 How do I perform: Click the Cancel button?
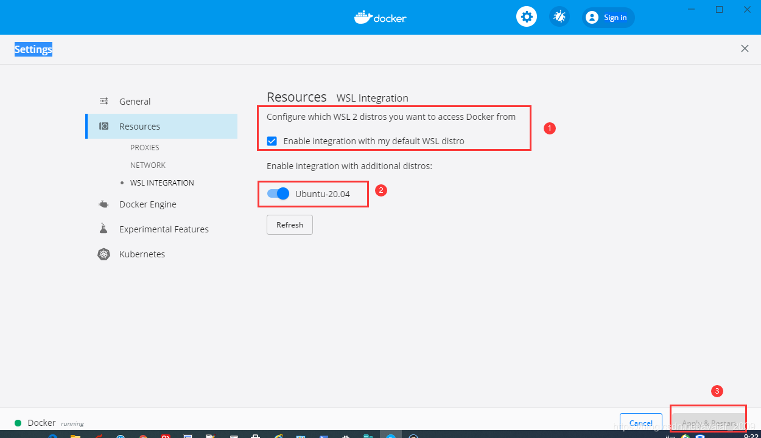click(641, 422)
